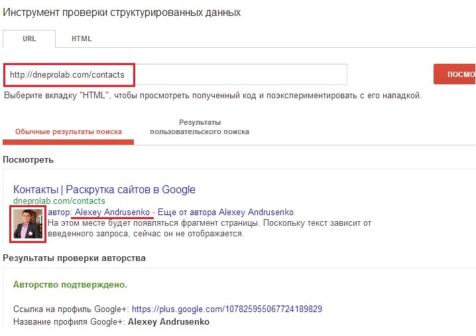Click the green Авторство подтверждено message
476x336 pixels.
pos(70,284)
